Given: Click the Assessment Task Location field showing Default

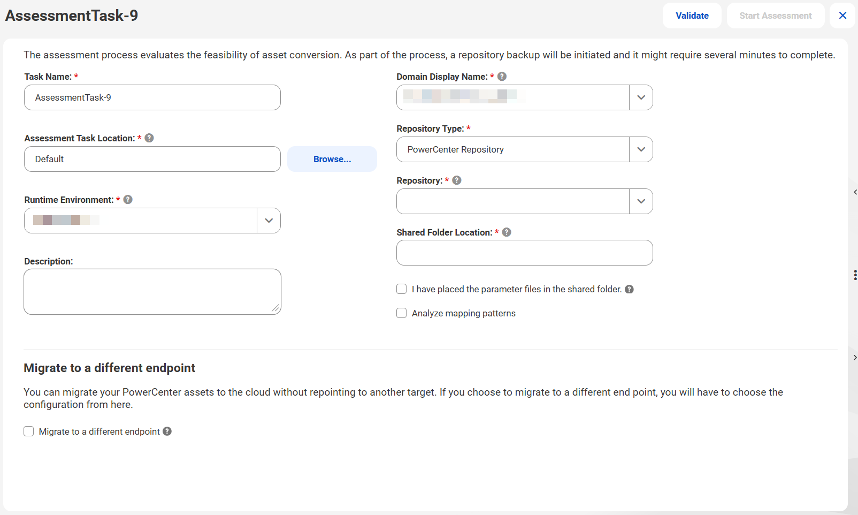Looking at the screenshot, I should pyautogui.click(x=152, y=159).
